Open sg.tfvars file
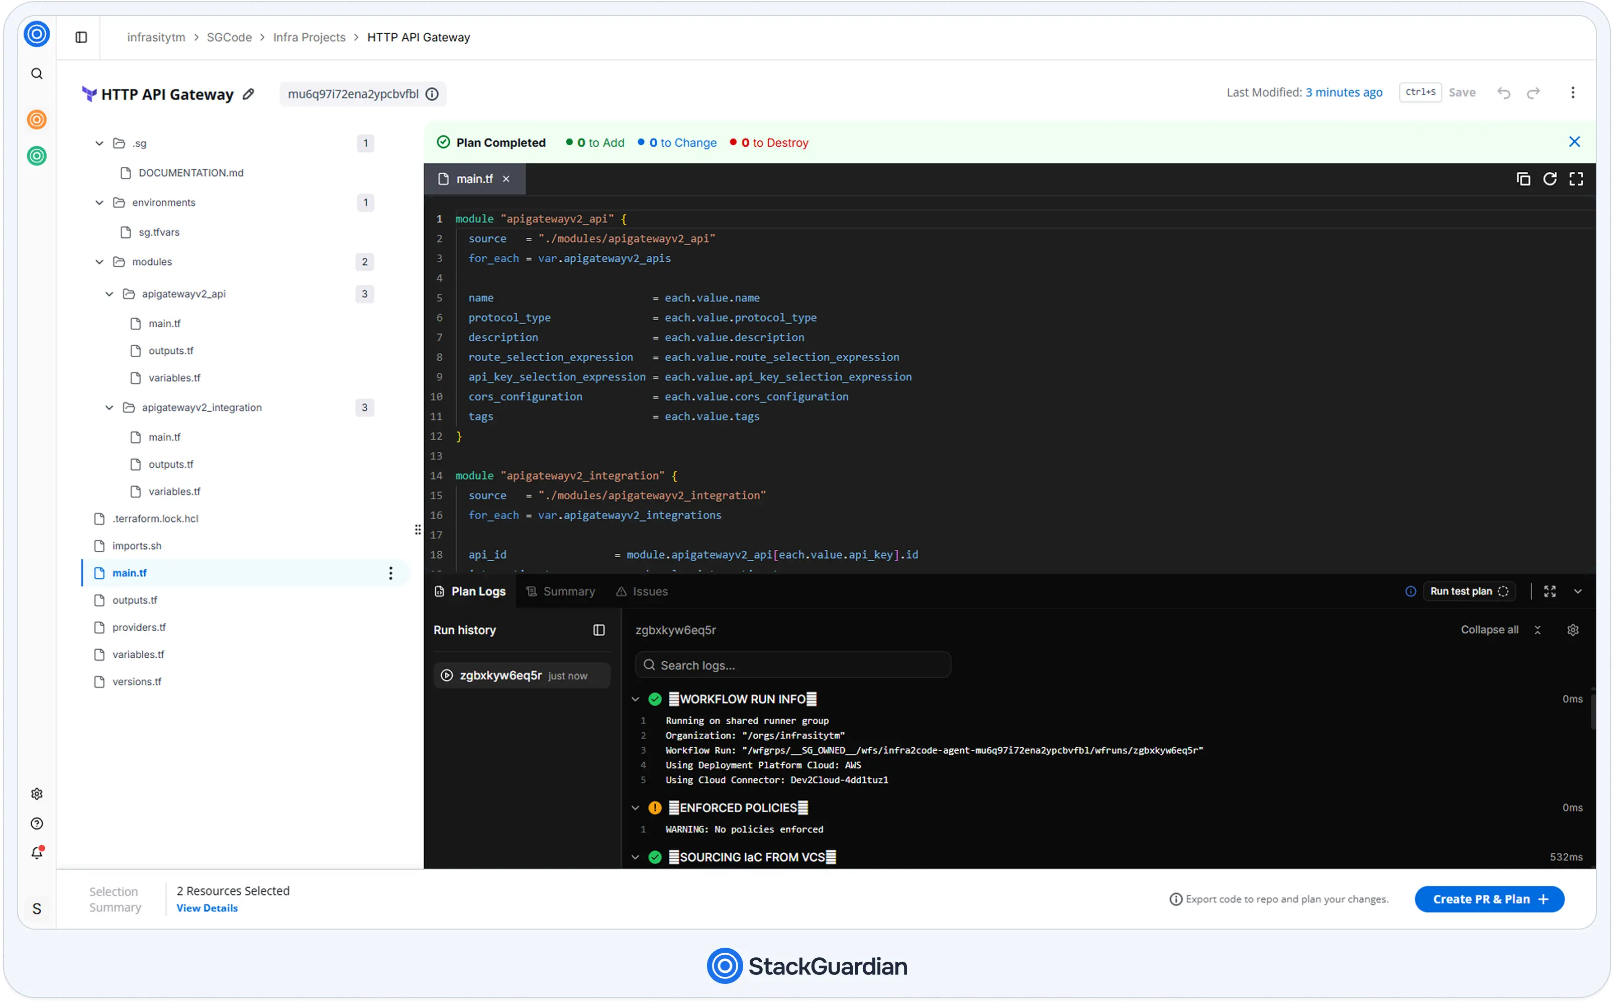The width and height of the screenshot is (1614, 1003). (x=159, y=232)
